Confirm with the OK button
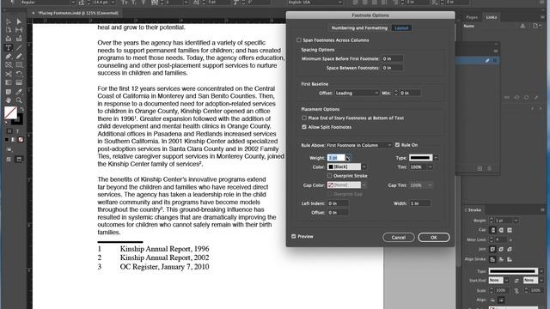The image size is (550, 309). click(x=434, y=238)
